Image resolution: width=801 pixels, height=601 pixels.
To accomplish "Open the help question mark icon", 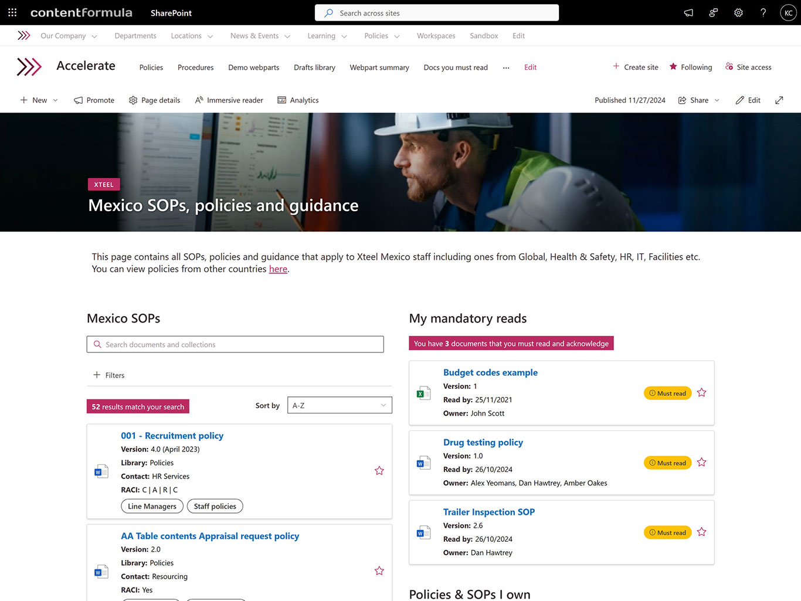I will click(x=763, y=12).
